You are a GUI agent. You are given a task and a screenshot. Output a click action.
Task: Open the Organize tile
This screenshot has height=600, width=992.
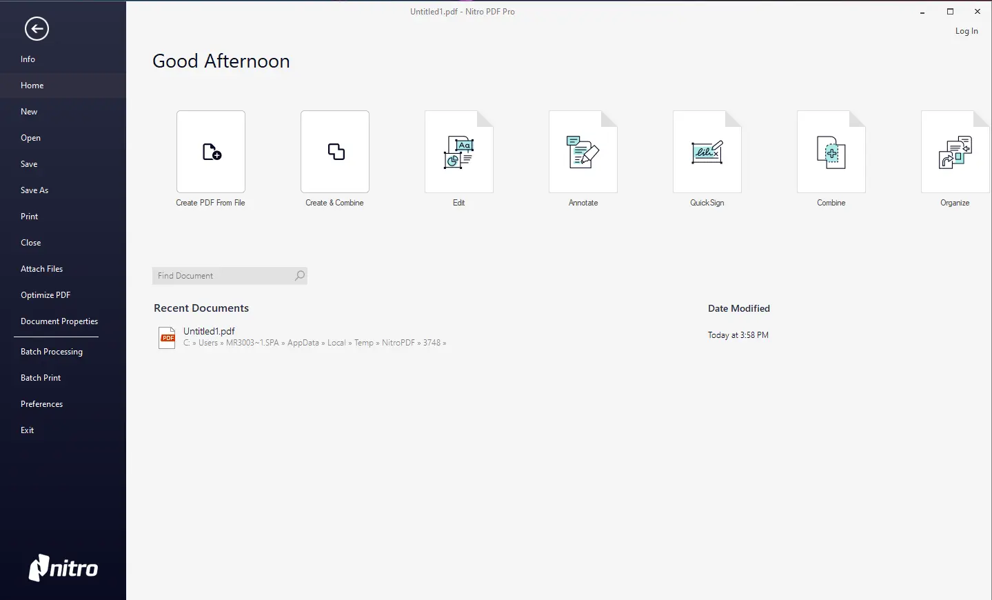(955, 152)
